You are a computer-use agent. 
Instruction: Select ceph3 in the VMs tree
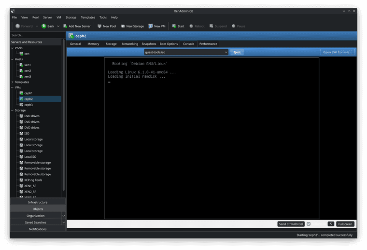point(28,105)
